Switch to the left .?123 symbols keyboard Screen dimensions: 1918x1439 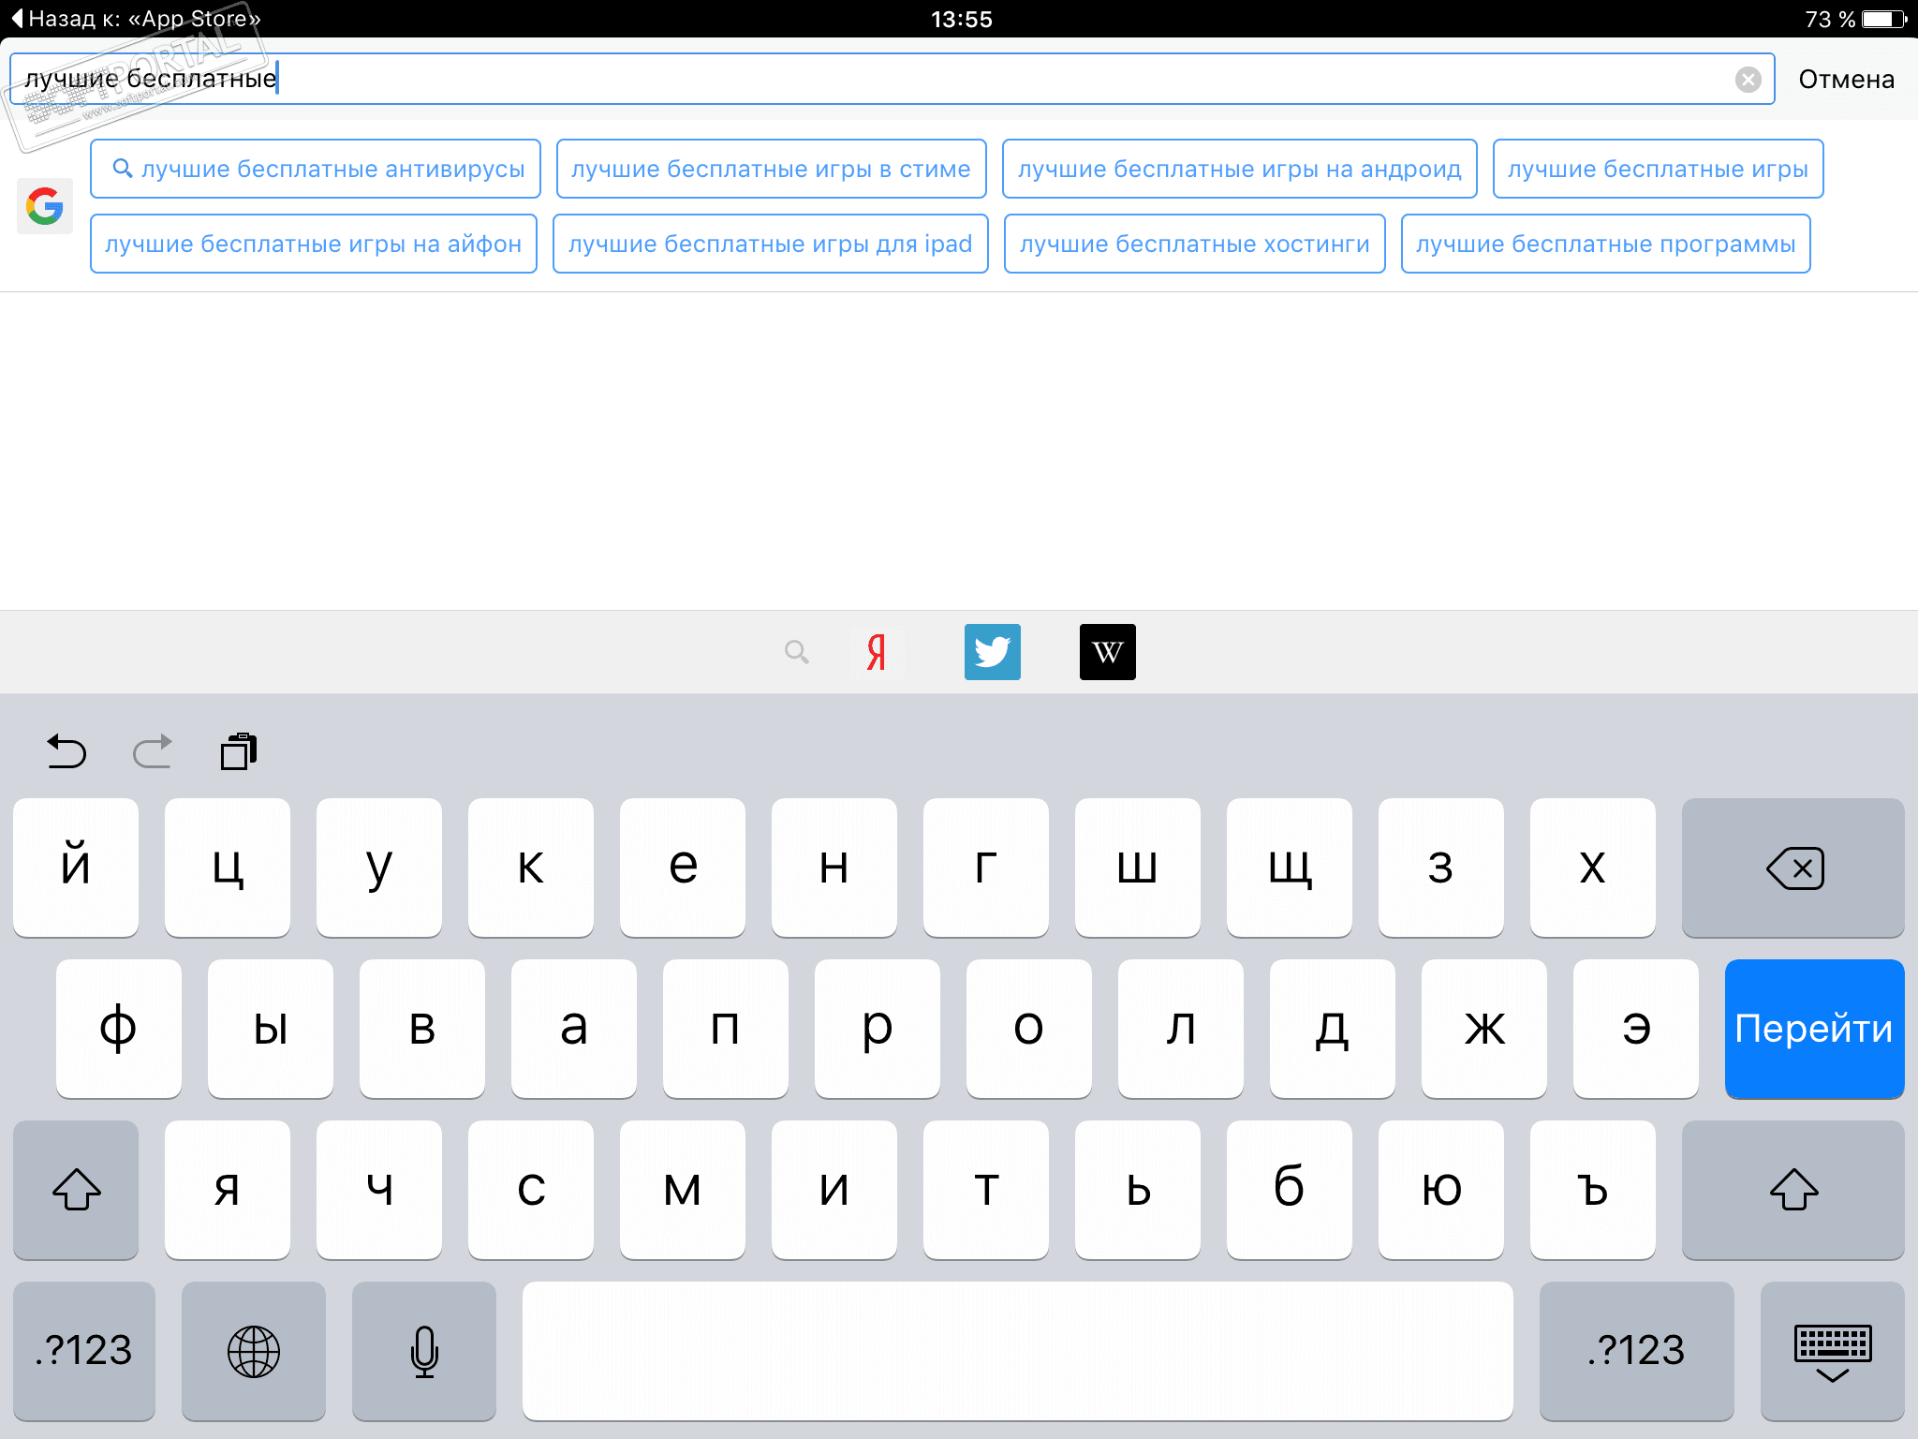coord(84,1351)
